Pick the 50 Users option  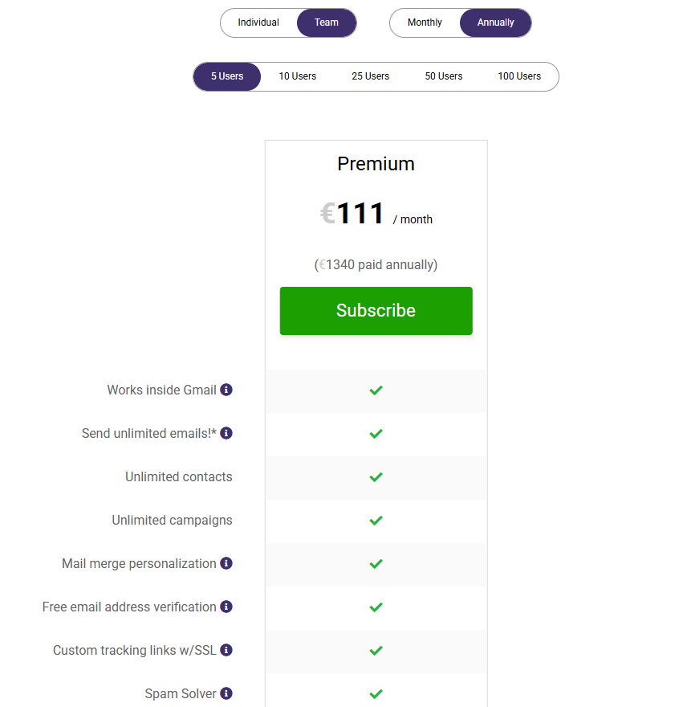coord(444,76)
